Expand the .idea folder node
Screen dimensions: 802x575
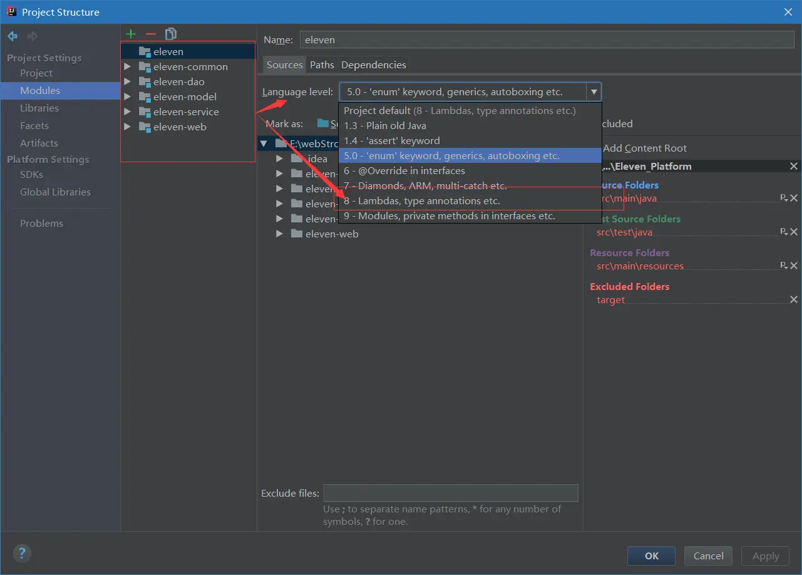click(280, 158)
